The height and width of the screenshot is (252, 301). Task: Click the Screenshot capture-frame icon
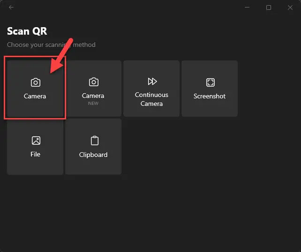211,82
